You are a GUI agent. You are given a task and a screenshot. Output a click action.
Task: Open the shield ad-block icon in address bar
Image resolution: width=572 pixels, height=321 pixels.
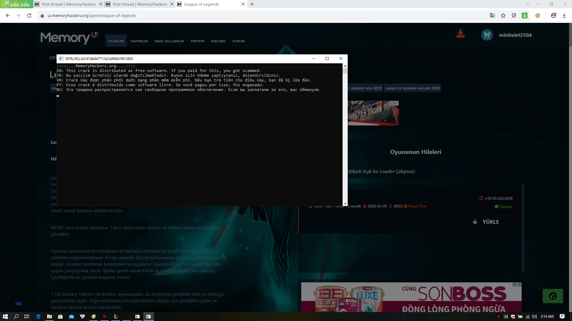click(x=514, y=15)
